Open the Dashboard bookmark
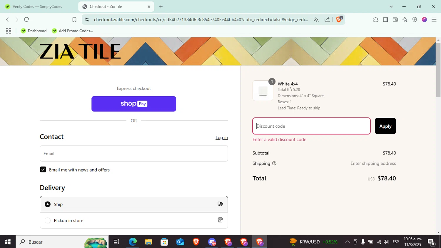The height and width of the screenshot is (248, 441). pyautogui.click(x=34, y=31)
